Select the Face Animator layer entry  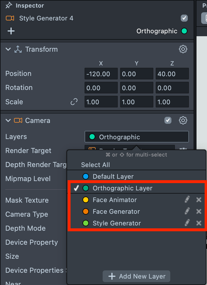115,200
